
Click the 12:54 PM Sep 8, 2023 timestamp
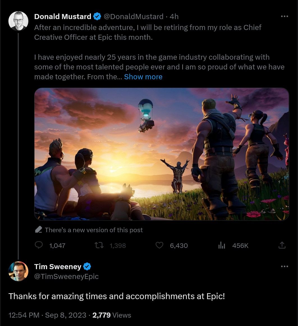47,315
